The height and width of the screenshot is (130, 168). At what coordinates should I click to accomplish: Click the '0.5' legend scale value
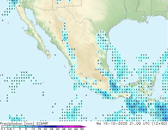[x=9, y=129]
